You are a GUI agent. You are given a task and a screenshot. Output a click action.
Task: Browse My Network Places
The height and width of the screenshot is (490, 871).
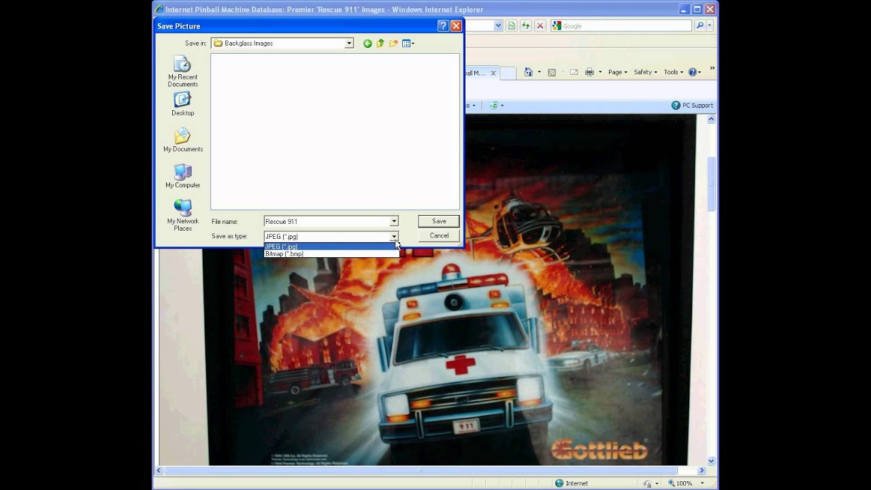click(x=182, y=216)
